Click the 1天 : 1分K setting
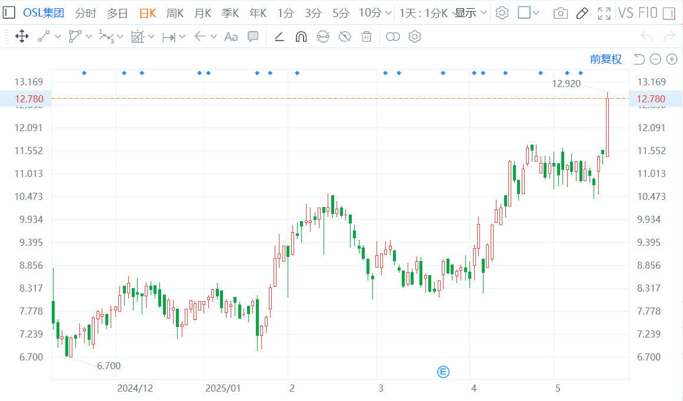 (x=424, y=14)
